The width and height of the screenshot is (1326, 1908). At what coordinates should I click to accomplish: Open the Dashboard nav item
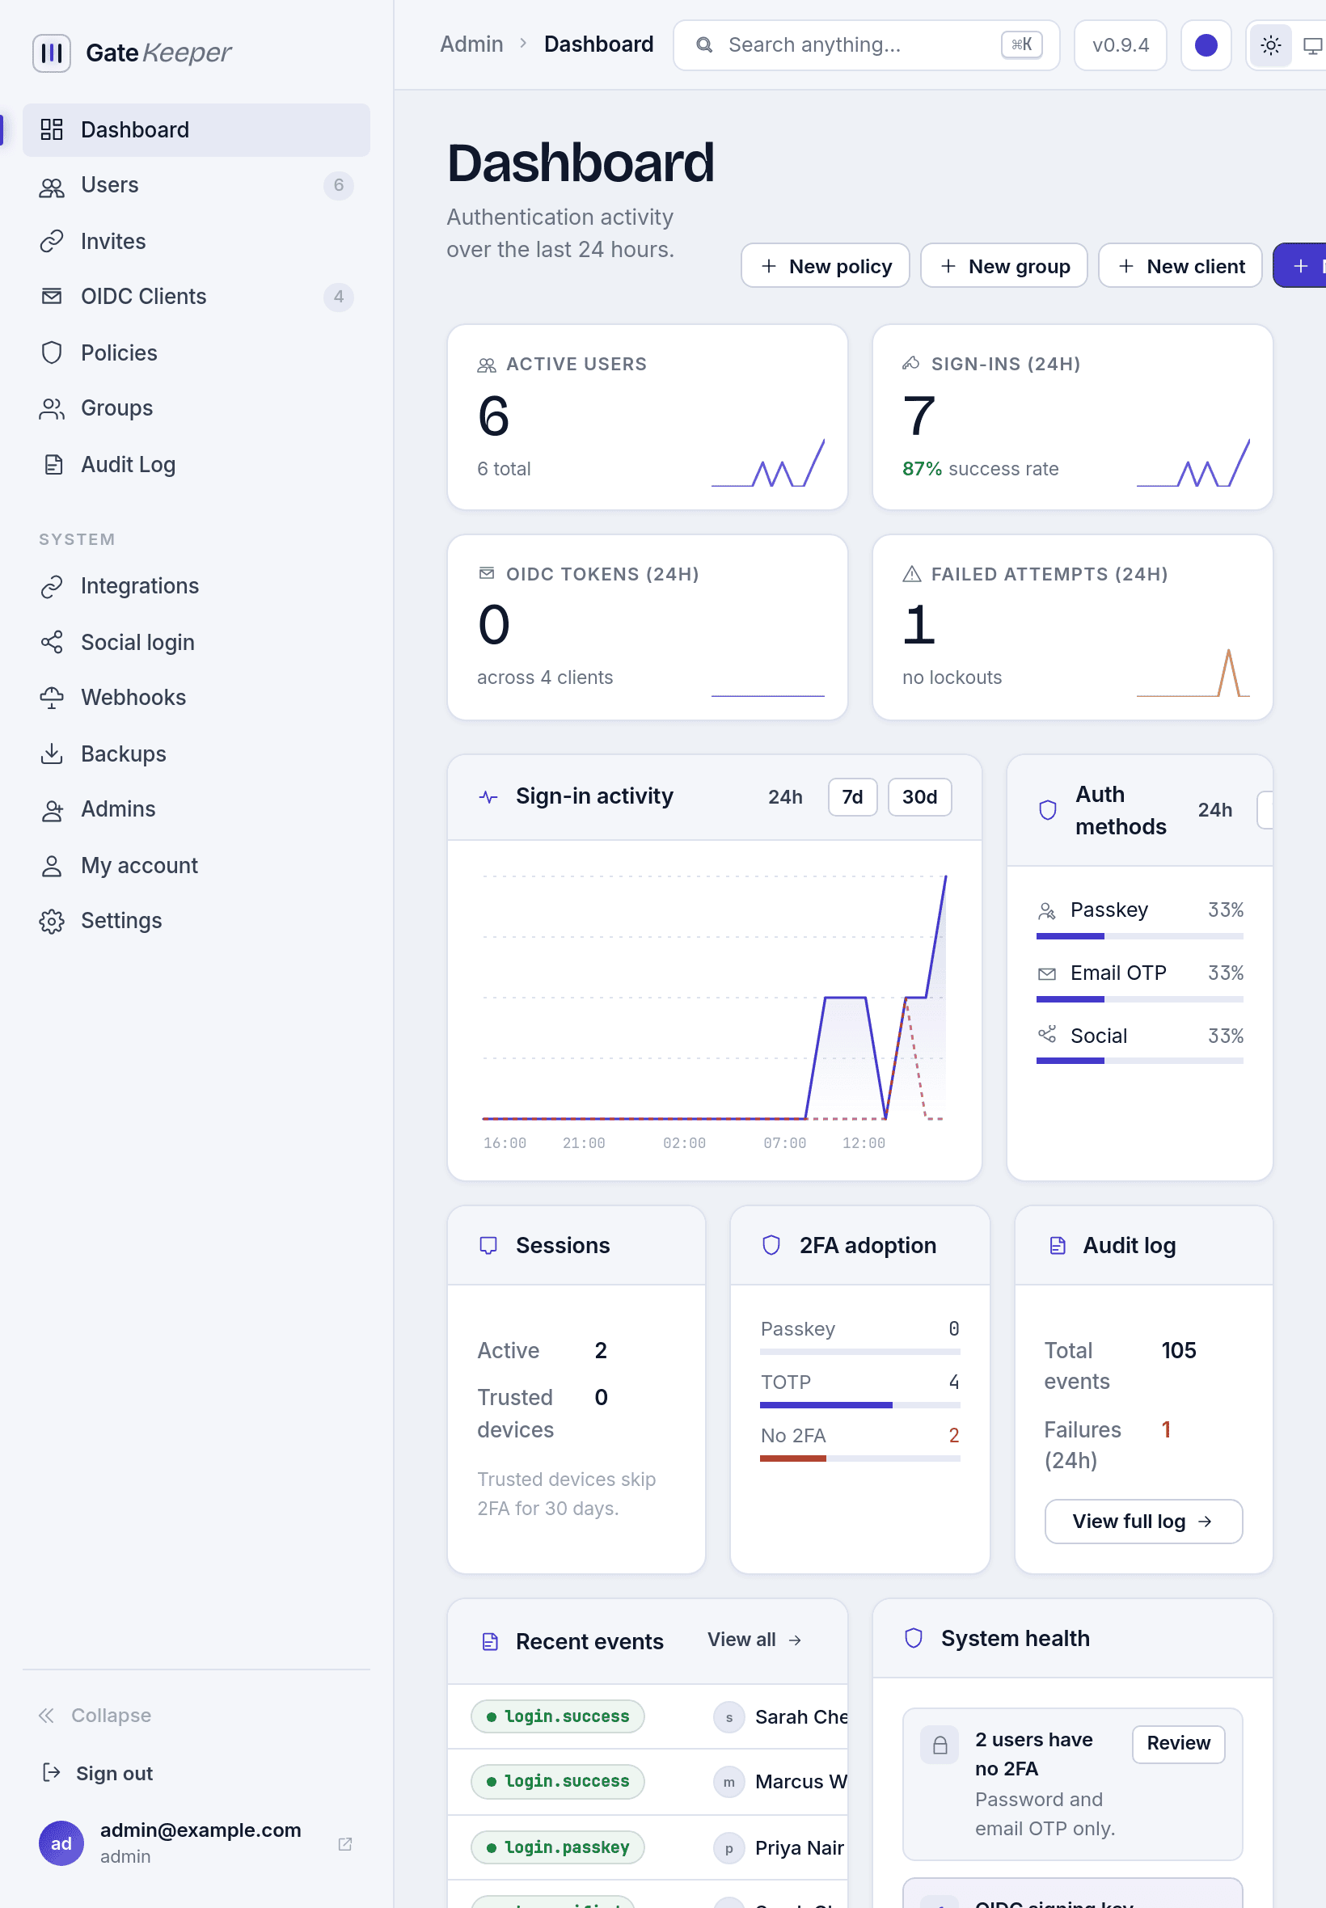(x=196, y=129)
